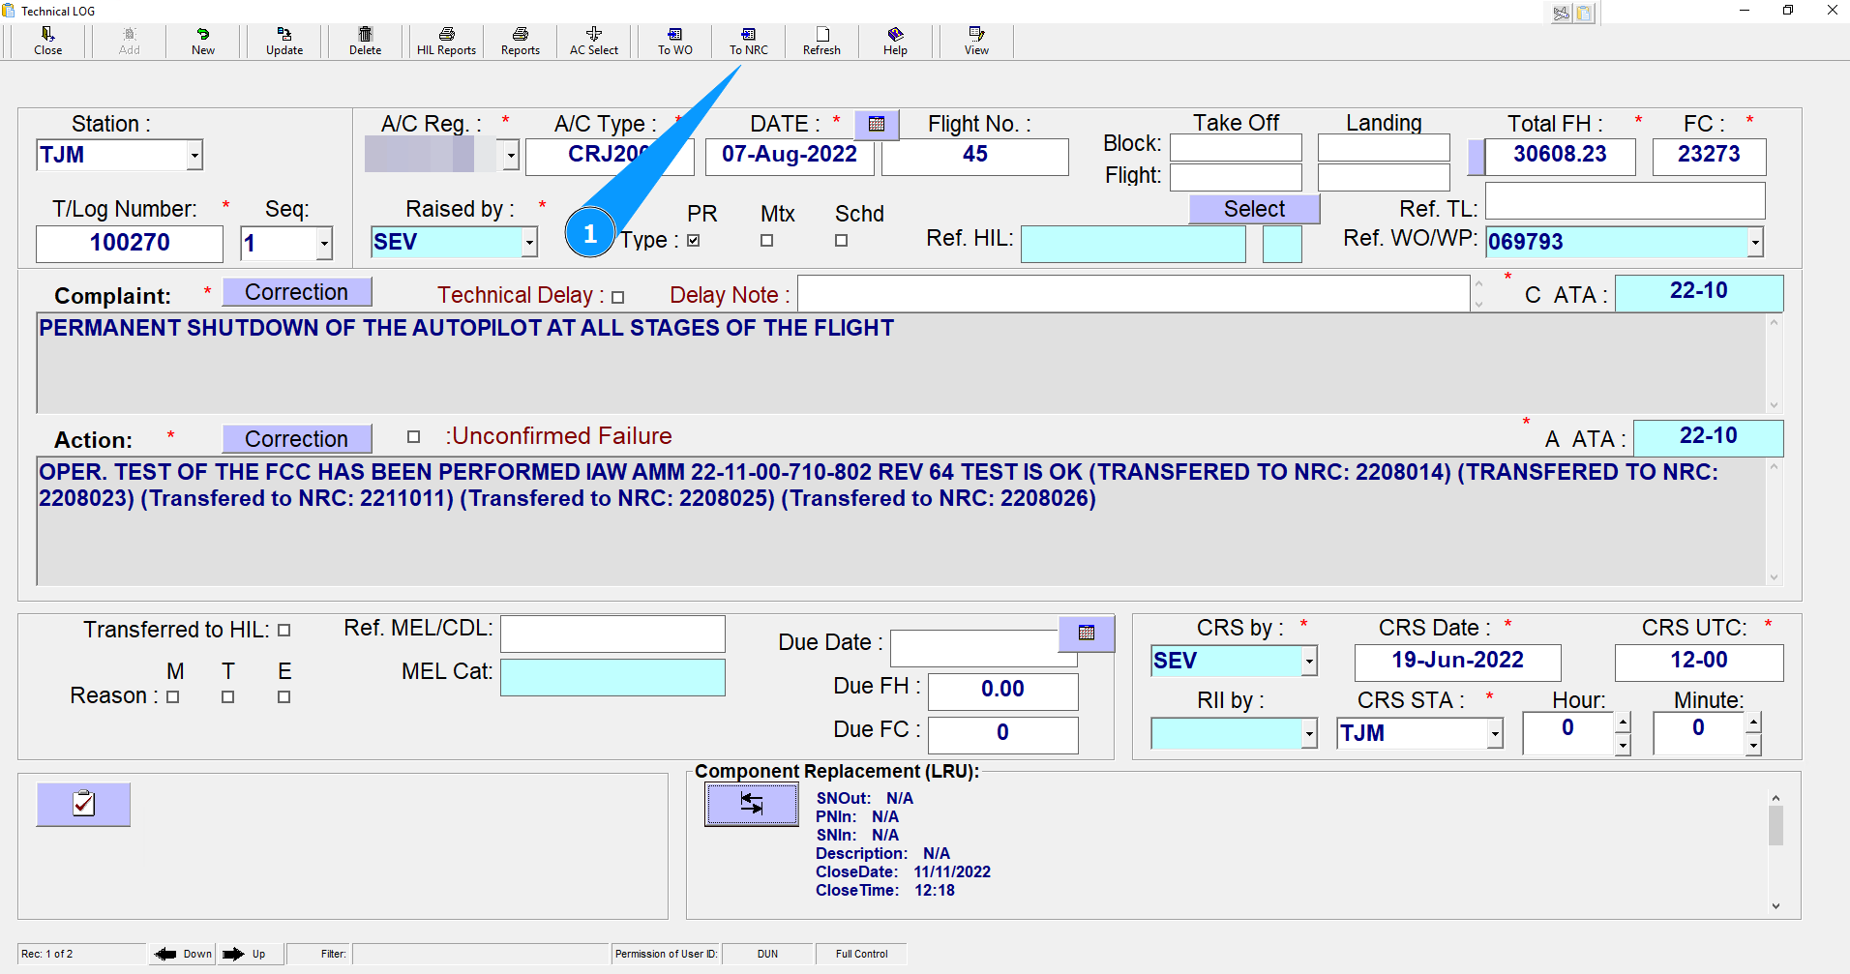Click Correction button next to Action

point(297,439)
